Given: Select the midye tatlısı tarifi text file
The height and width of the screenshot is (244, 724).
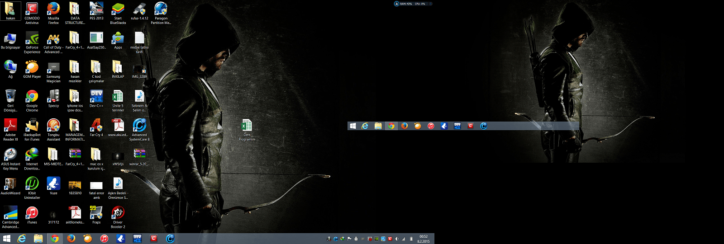Looking at the screenshot, I should (x=139, y=42).
